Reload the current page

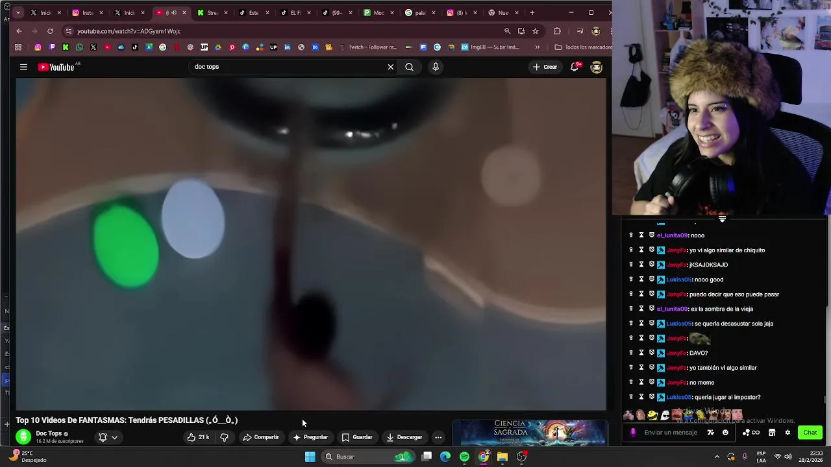tap(50, 31)
